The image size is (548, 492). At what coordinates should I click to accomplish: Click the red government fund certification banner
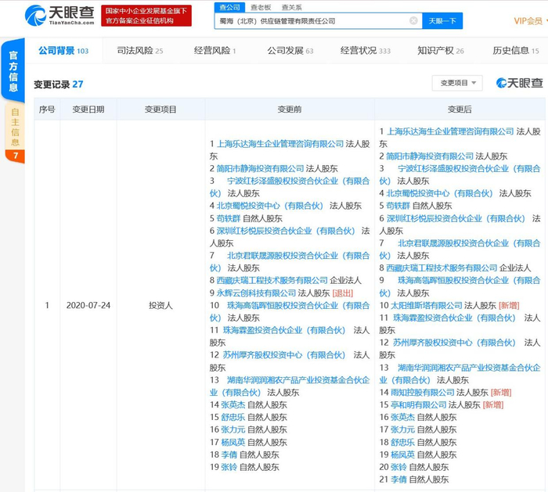point(146,15)
